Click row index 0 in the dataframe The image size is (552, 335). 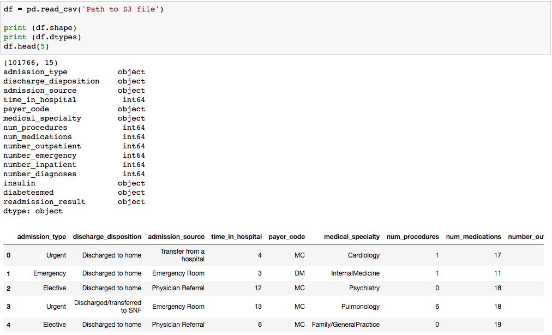(8, 255)
